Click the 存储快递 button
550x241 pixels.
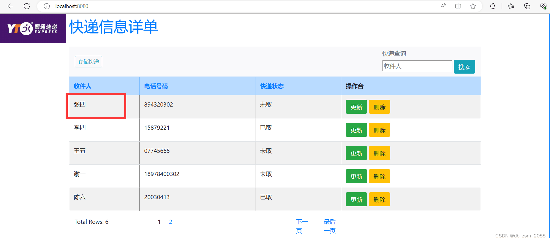click(88, 62)
